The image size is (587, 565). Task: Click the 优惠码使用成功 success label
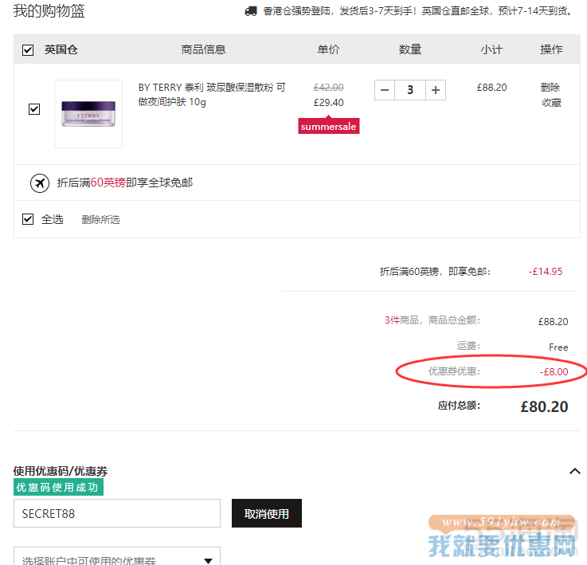tap(58, 487)
